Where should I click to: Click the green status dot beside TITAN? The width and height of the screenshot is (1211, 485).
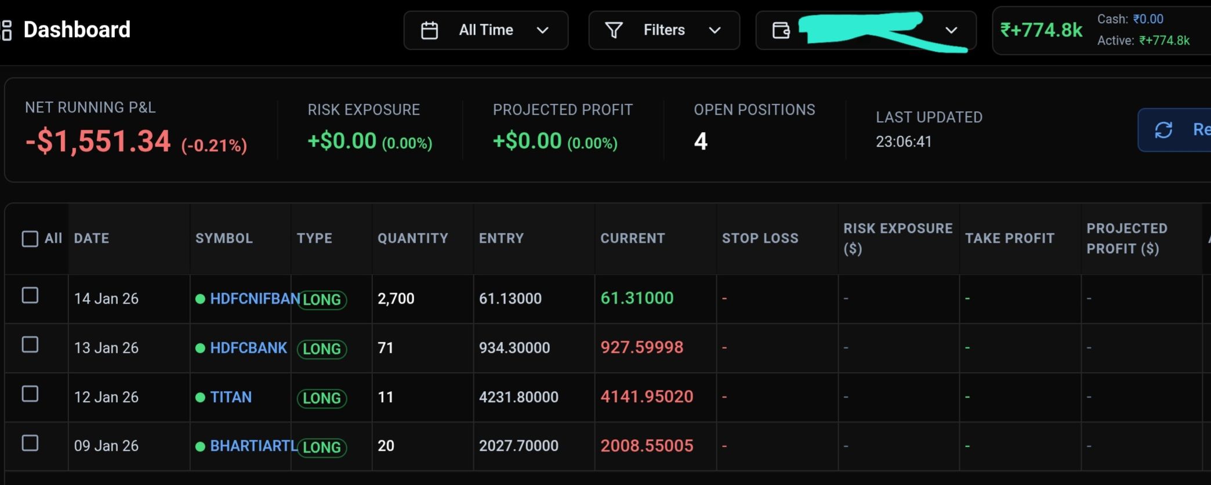click(x=200, y=398)
